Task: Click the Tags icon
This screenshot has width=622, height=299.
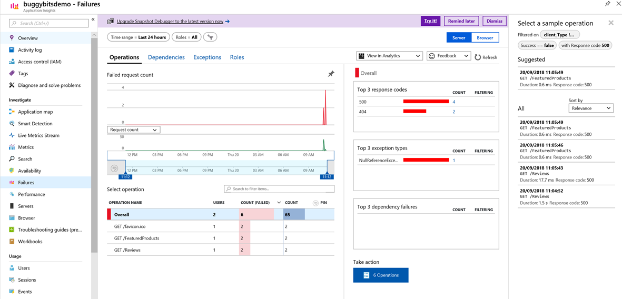Action: pos(12,73)
